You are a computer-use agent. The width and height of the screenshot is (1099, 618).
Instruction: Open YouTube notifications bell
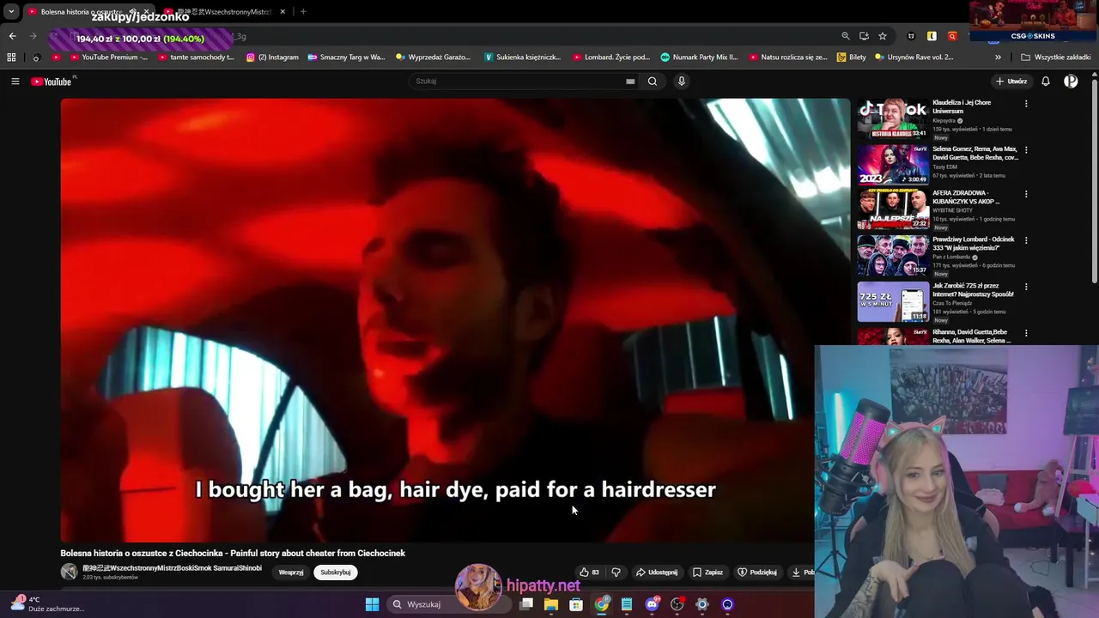coord(1046,82)
